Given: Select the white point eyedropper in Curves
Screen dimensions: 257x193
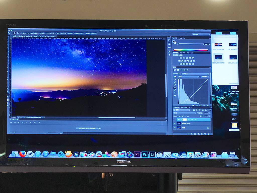Looking at the screenshot, I should coord(175,85).
